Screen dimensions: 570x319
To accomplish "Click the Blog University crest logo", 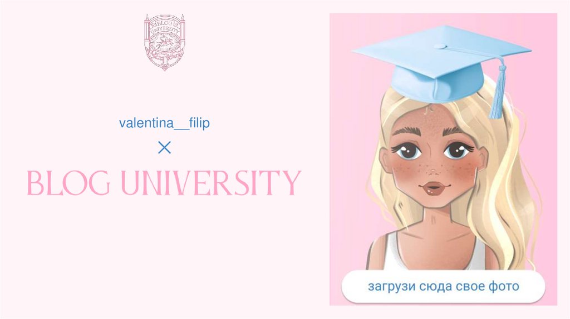I will click(x=164, y=42).
